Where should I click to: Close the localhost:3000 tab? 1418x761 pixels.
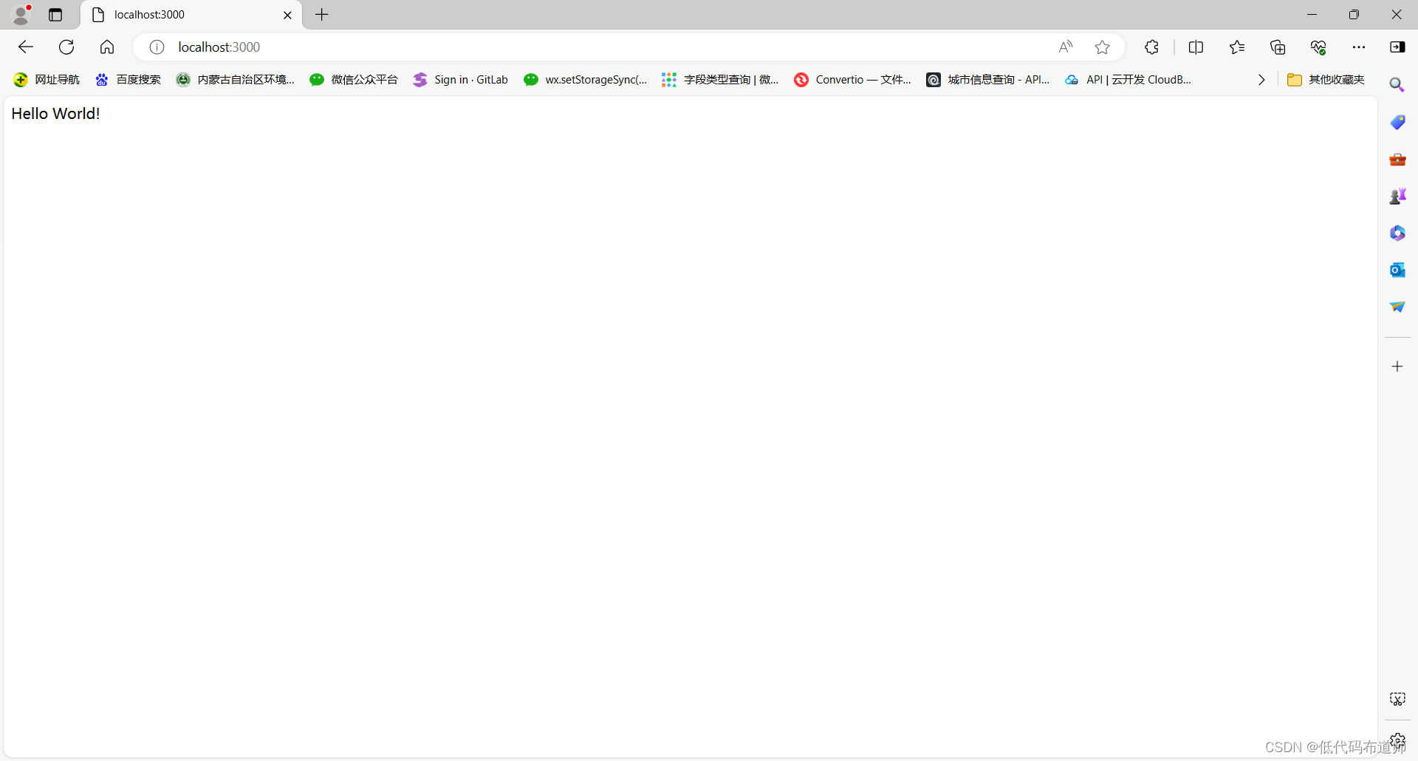click(x=288, y=15)
